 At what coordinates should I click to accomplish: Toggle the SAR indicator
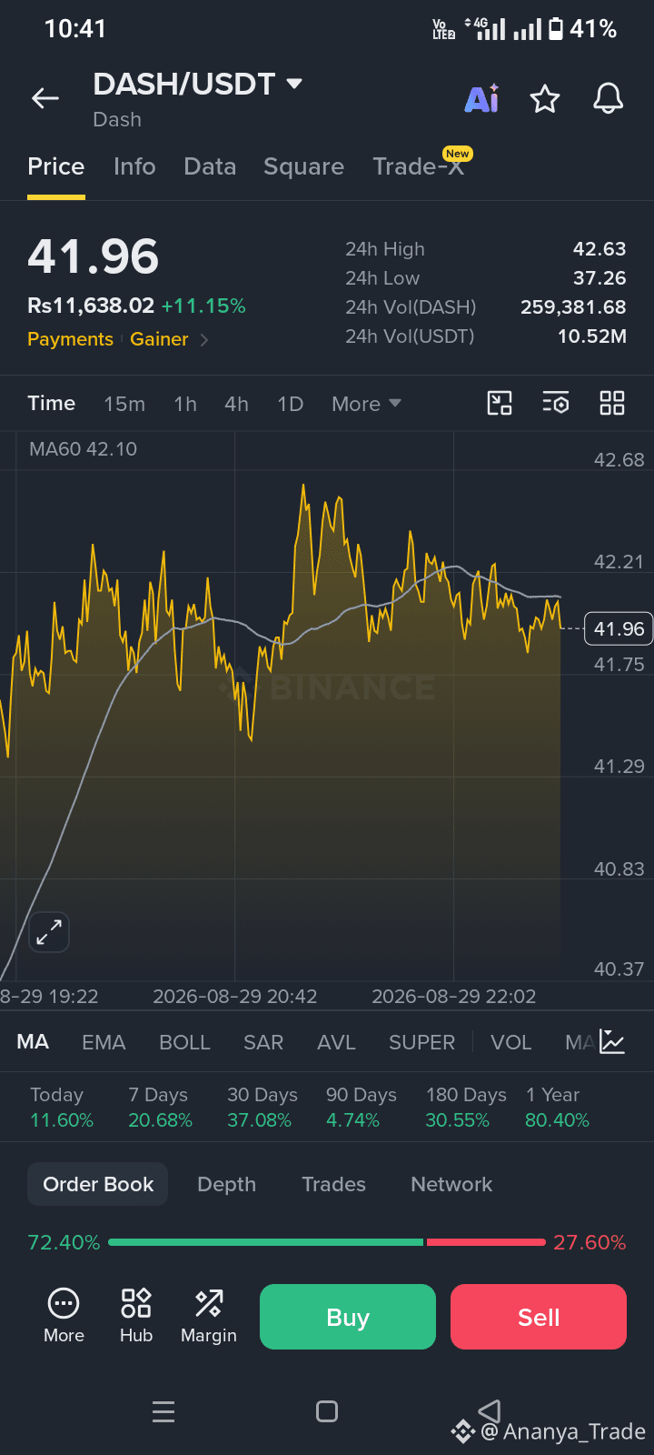(x=263, y=1042)
